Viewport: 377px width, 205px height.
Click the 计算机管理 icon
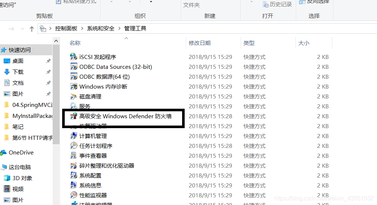tap(73, 136)
